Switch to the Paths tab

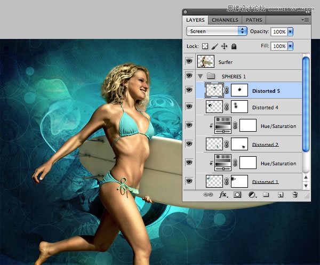(x=254, y=20)
